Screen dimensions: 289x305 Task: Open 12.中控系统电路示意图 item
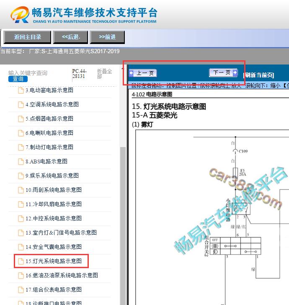pyautogui.click(x=54, y=218)
